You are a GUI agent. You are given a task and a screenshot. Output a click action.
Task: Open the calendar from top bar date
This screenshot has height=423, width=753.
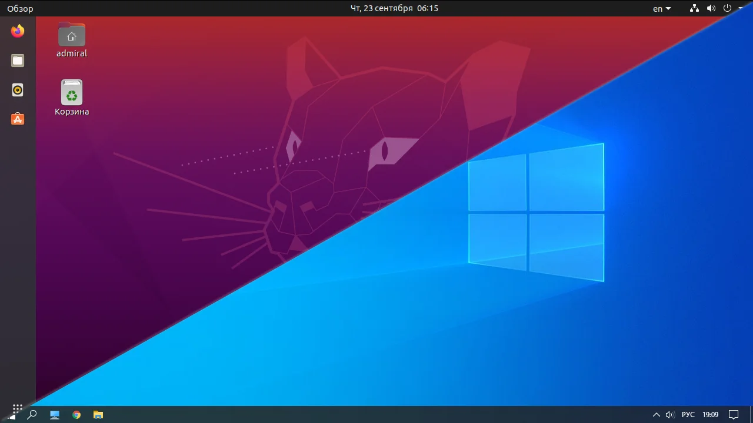[x=394, y=8]
